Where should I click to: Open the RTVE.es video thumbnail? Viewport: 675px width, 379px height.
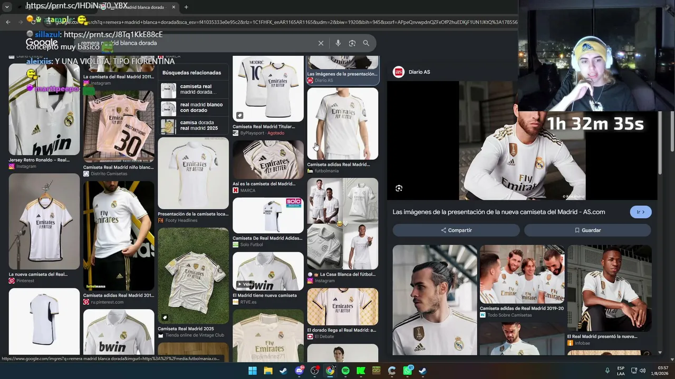tap(268, 271)
